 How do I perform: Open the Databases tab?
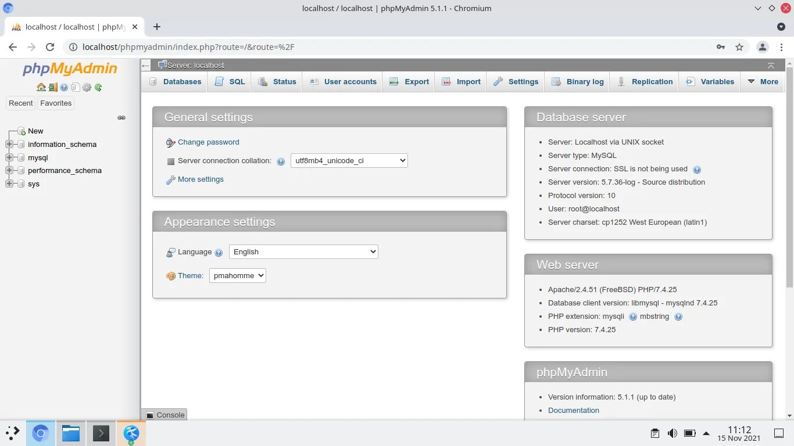tap(175, 82)
